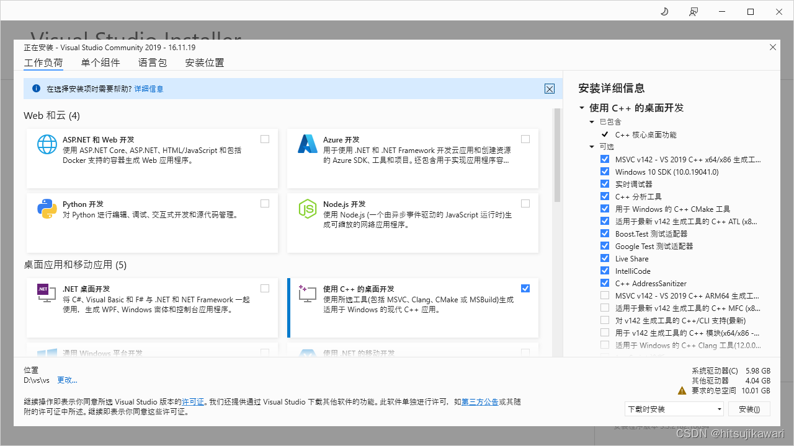
Task: Collapse the 已包含 section
Action: 592,122
